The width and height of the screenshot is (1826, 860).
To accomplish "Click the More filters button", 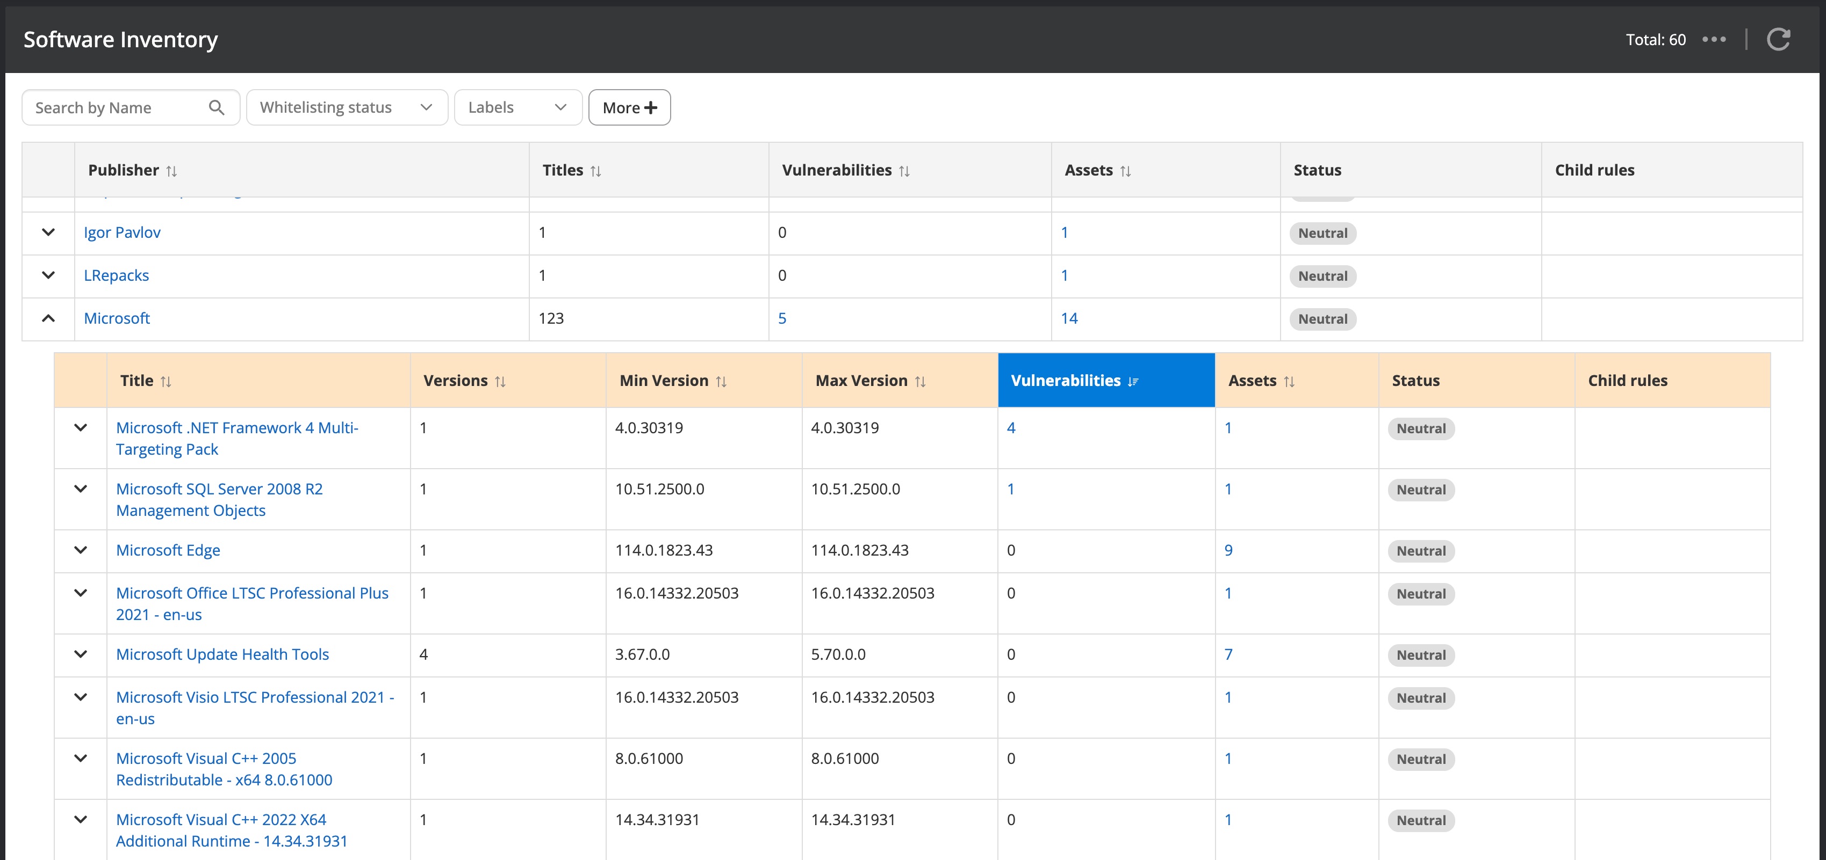I will pyautogui.click(x=629, y=108).
